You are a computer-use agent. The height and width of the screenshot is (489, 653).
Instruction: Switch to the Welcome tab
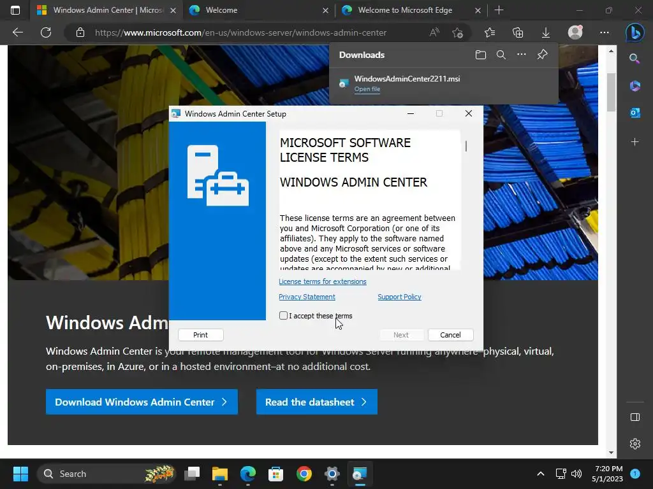tap(258, 10)
